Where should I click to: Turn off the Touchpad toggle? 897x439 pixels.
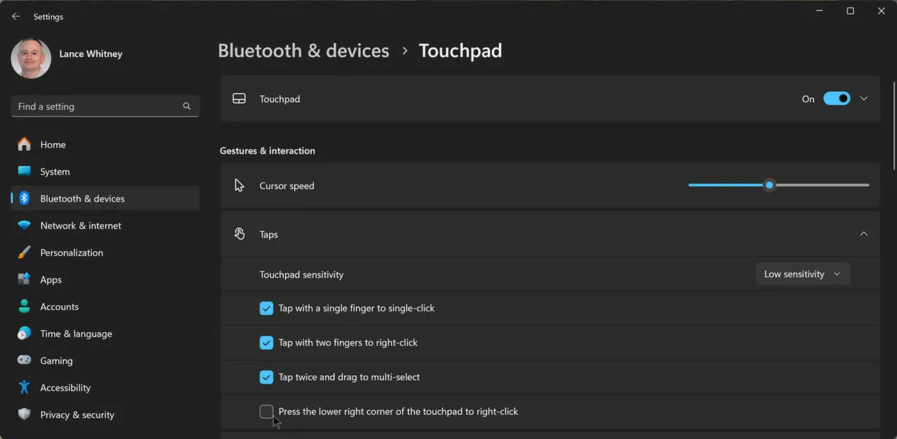point(837,98)
